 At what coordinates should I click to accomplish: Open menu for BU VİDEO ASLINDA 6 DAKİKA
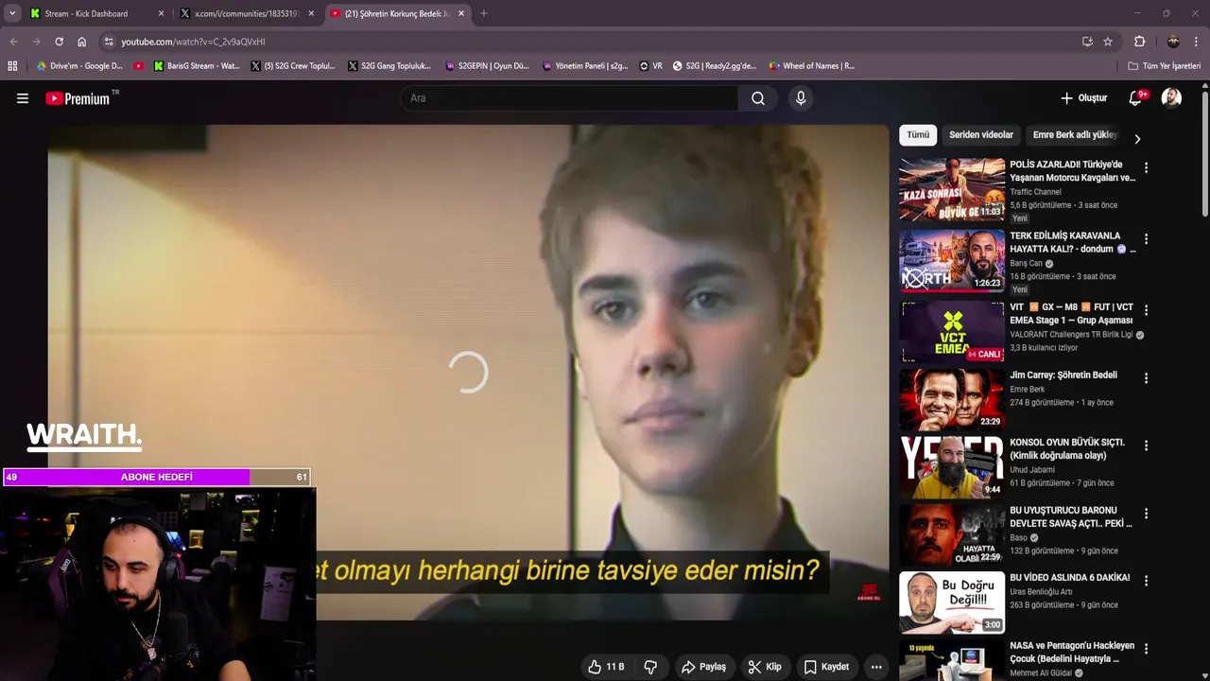point(1146,581)
